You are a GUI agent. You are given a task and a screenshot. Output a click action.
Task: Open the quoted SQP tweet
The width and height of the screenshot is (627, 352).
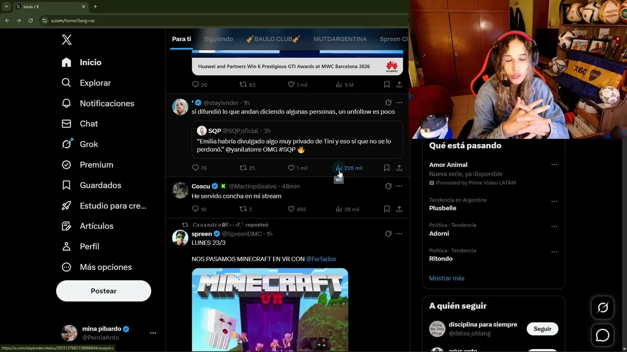297,139
